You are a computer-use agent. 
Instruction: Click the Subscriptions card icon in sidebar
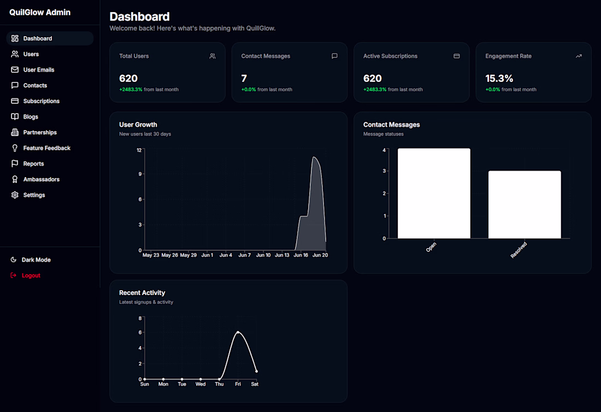[15, 101]
